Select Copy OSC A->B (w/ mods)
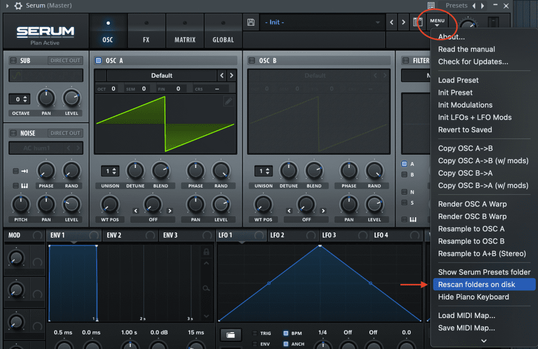Screen dimensions: 538x349 [483, 161]
